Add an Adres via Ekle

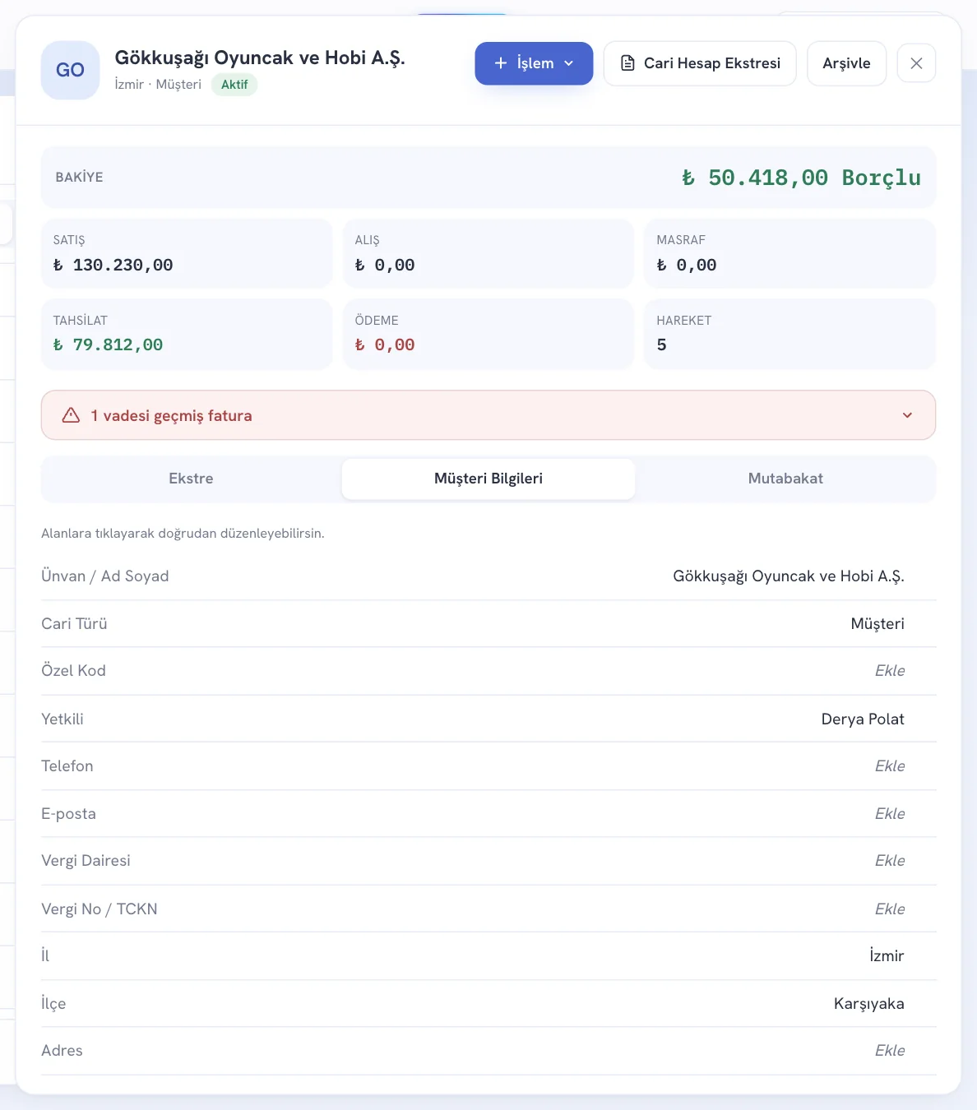(890, 1051)
